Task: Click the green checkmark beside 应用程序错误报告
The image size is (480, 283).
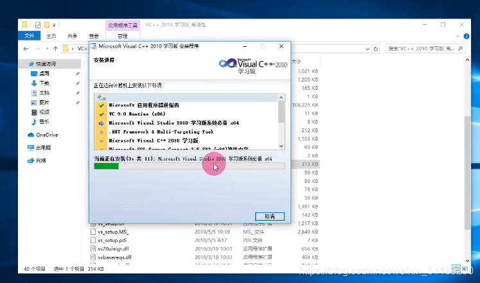Action: pyautogui.click(x=102, y=105)
